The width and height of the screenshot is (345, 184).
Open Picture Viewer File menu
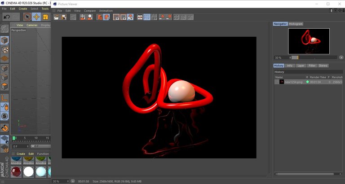click(x=60, y=11)
